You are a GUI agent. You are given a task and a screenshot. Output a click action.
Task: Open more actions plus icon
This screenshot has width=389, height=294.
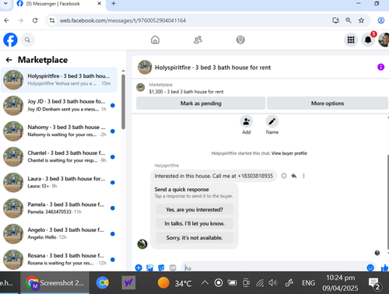coord(138,268)
